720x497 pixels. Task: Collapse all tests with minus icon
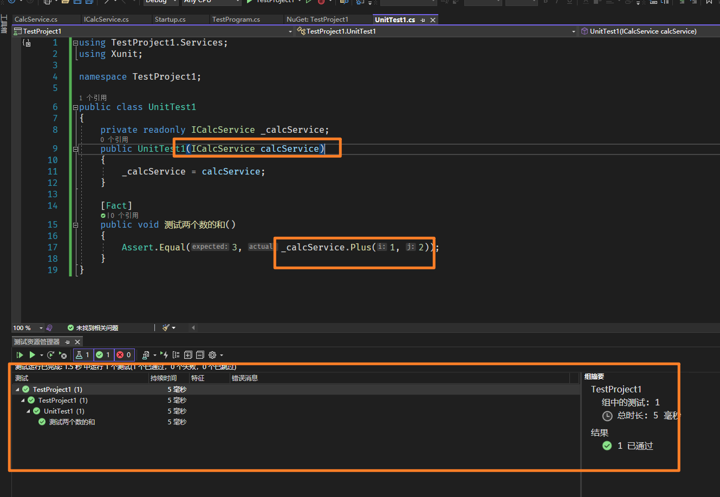[200, 355]
